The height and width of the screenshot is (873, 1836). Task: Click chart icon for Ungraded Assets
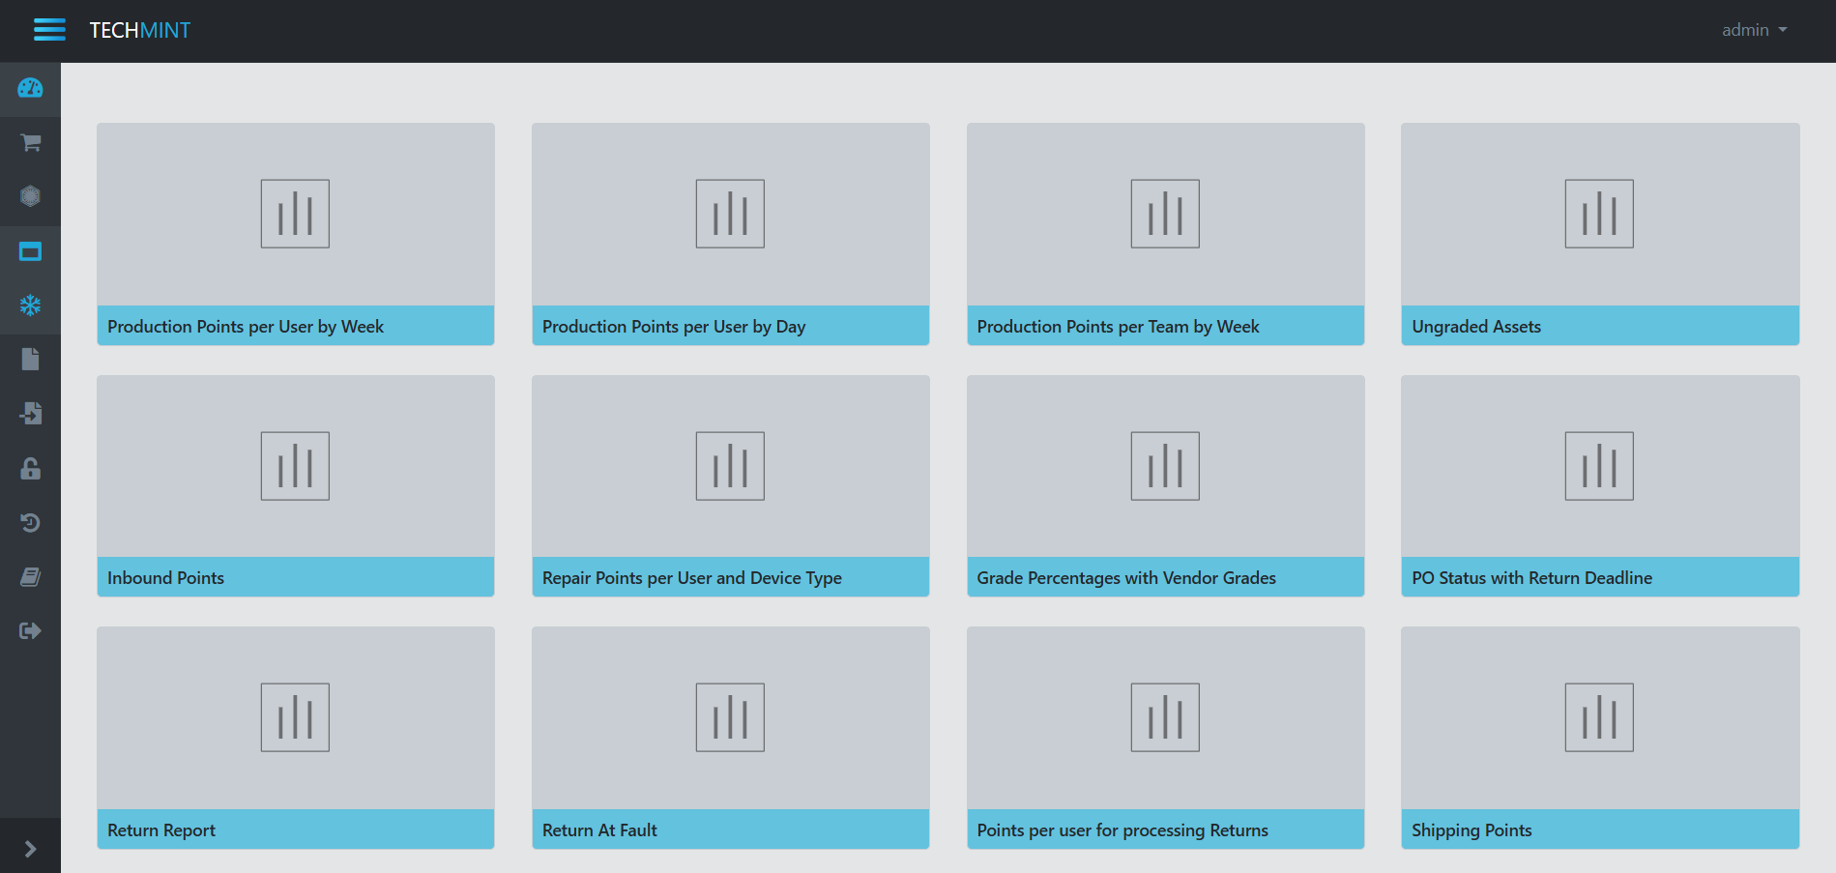1599,214
